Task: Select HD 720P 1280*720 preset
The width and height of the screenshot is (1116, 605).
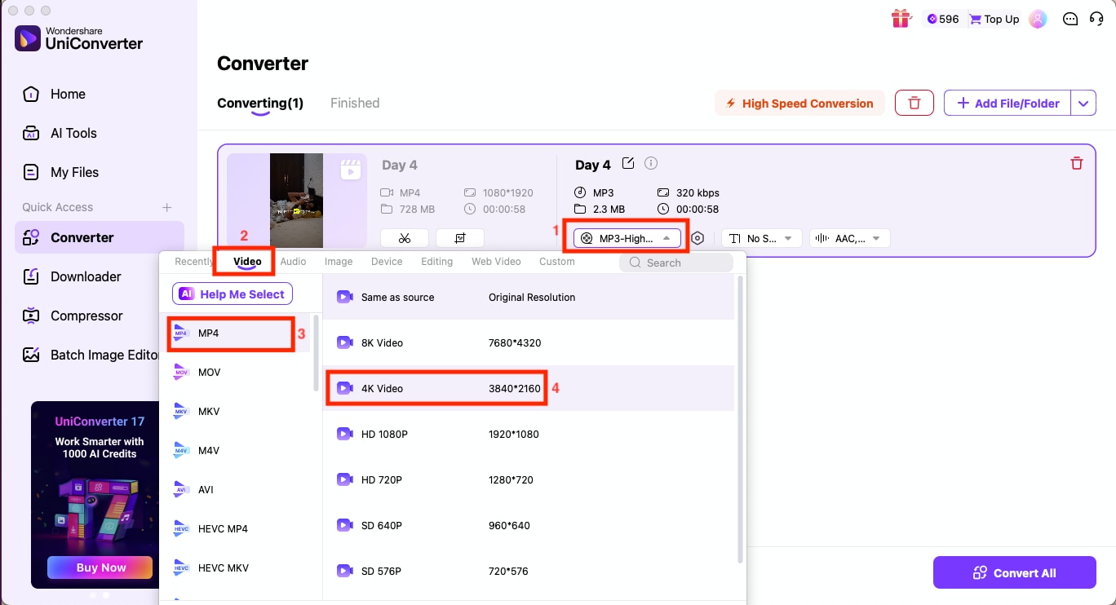Action: (x=529, y=479)
